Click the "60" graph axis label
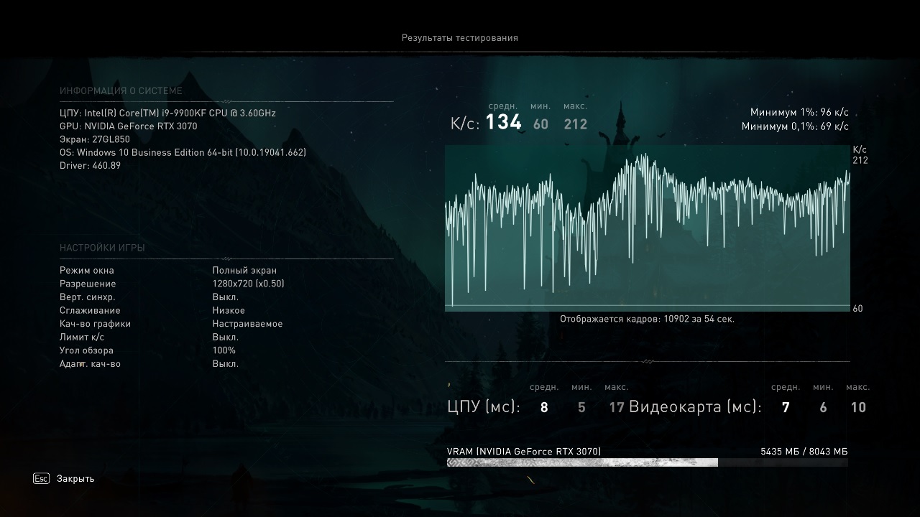Screen dimensions: 920x517 pos(857,309)
